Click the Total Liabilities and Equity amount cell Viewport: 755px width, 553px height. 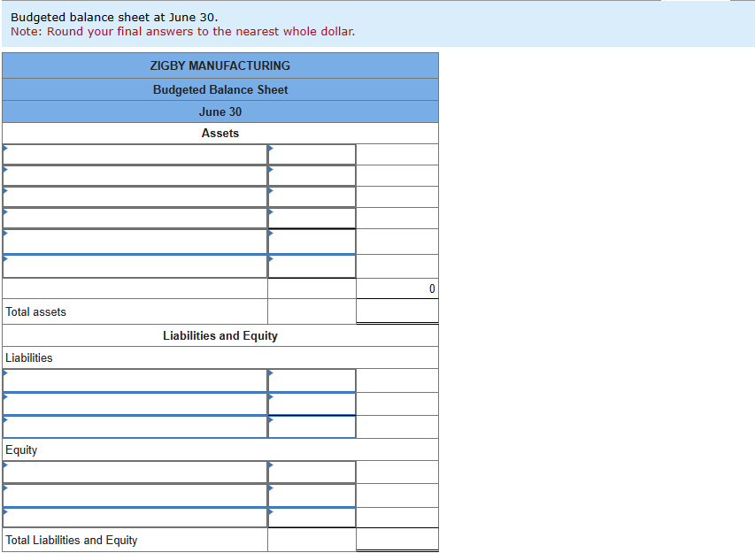tap(397, 540)
